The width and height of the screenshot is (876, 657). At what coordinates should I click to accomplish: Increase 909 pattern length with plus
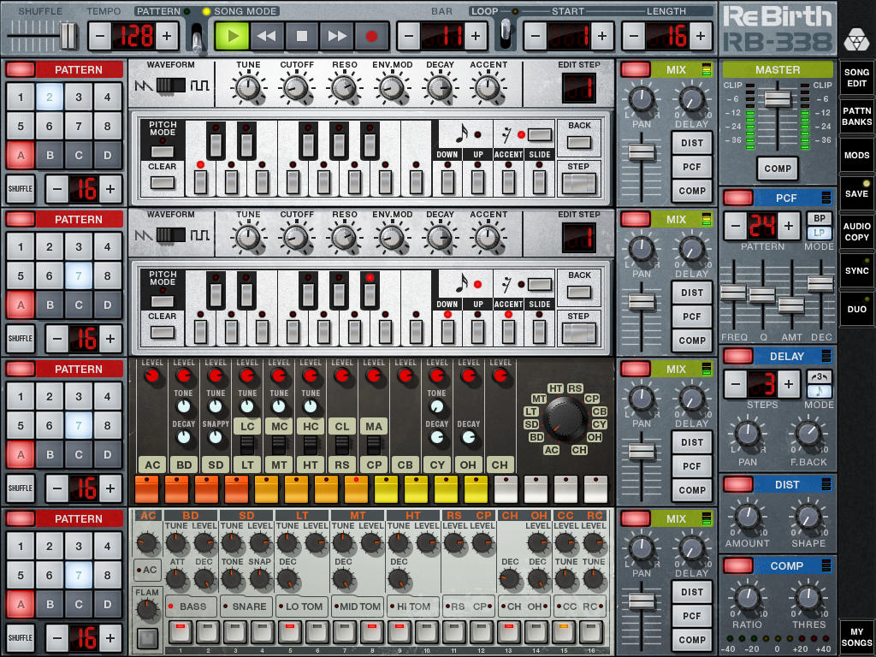click(x=110, y=637)
